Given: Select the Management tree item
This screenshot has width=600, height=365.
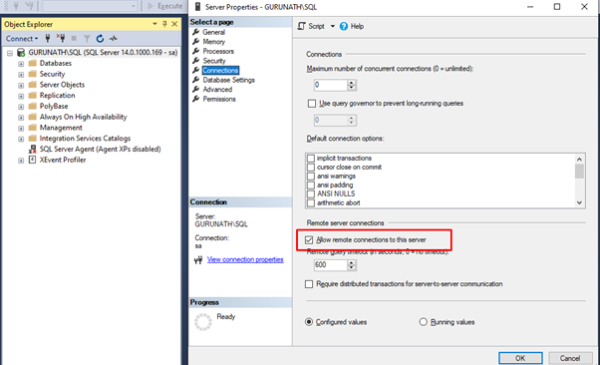Looking at the screenshot, I should (x=61, y=128).
